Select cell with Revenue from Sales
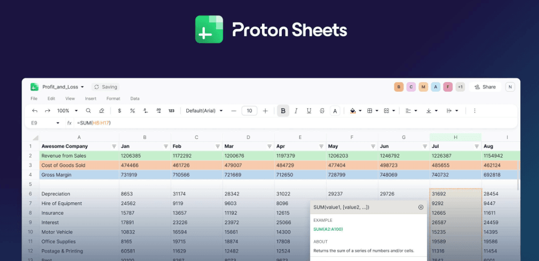The height and width of the screenshot is (261, 539). pos(79,156)
